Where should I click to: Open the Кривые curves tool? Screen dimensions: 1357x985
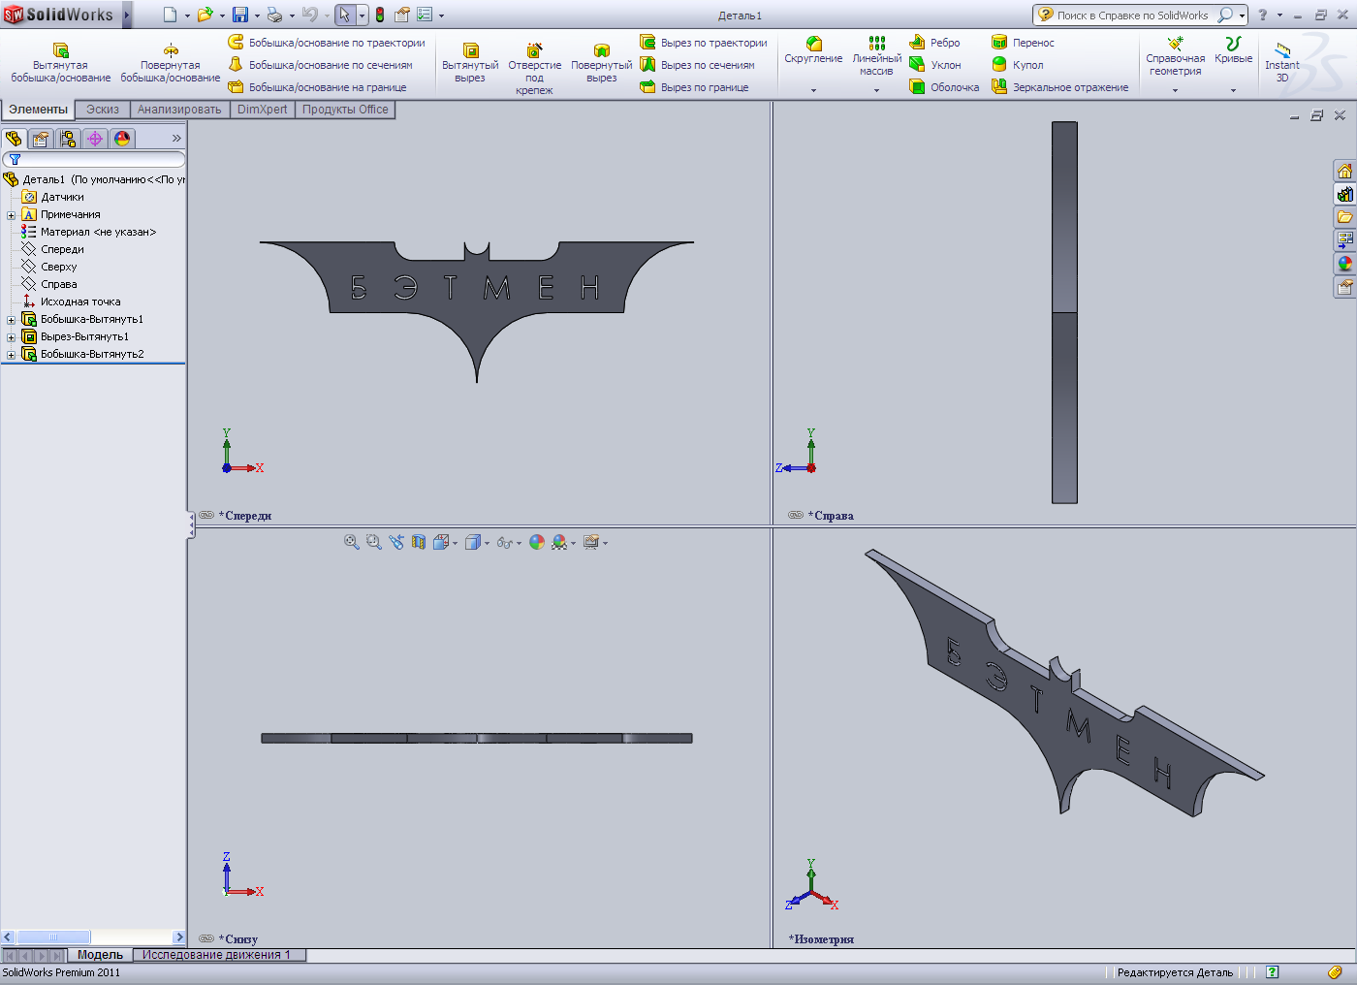pyautogui.click(x=1233, y=50)
